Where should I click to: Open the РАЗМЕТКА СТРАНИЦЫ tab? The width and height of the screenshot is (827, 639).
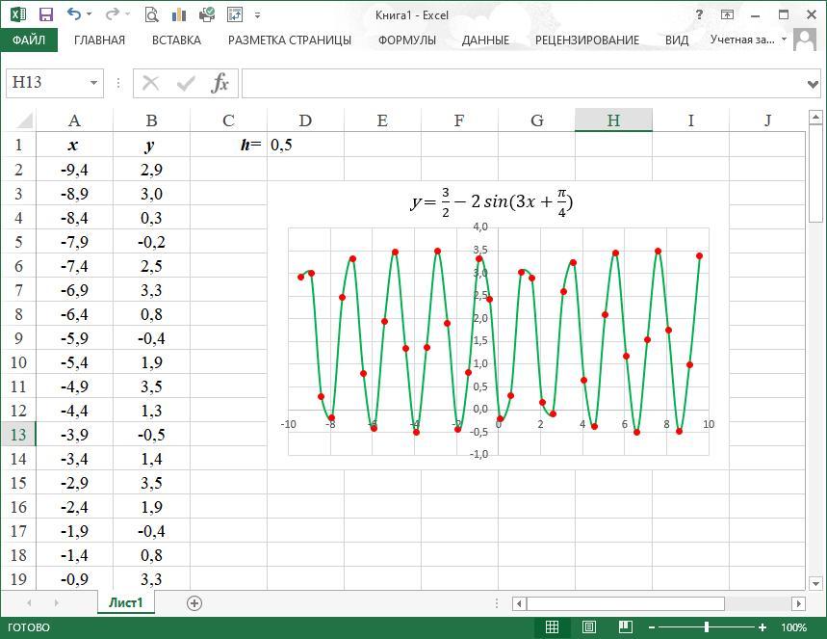click(290, 40)
